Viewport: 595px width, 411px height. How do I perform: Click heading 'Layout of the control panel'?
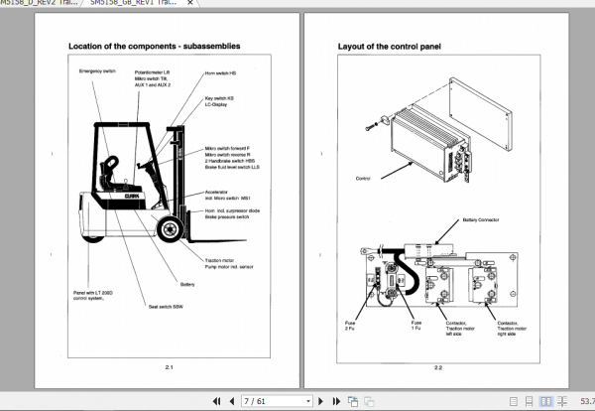point(390,47)
